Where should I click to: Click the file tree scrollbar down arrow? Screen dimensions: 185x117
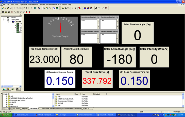(x=53, y=106)
